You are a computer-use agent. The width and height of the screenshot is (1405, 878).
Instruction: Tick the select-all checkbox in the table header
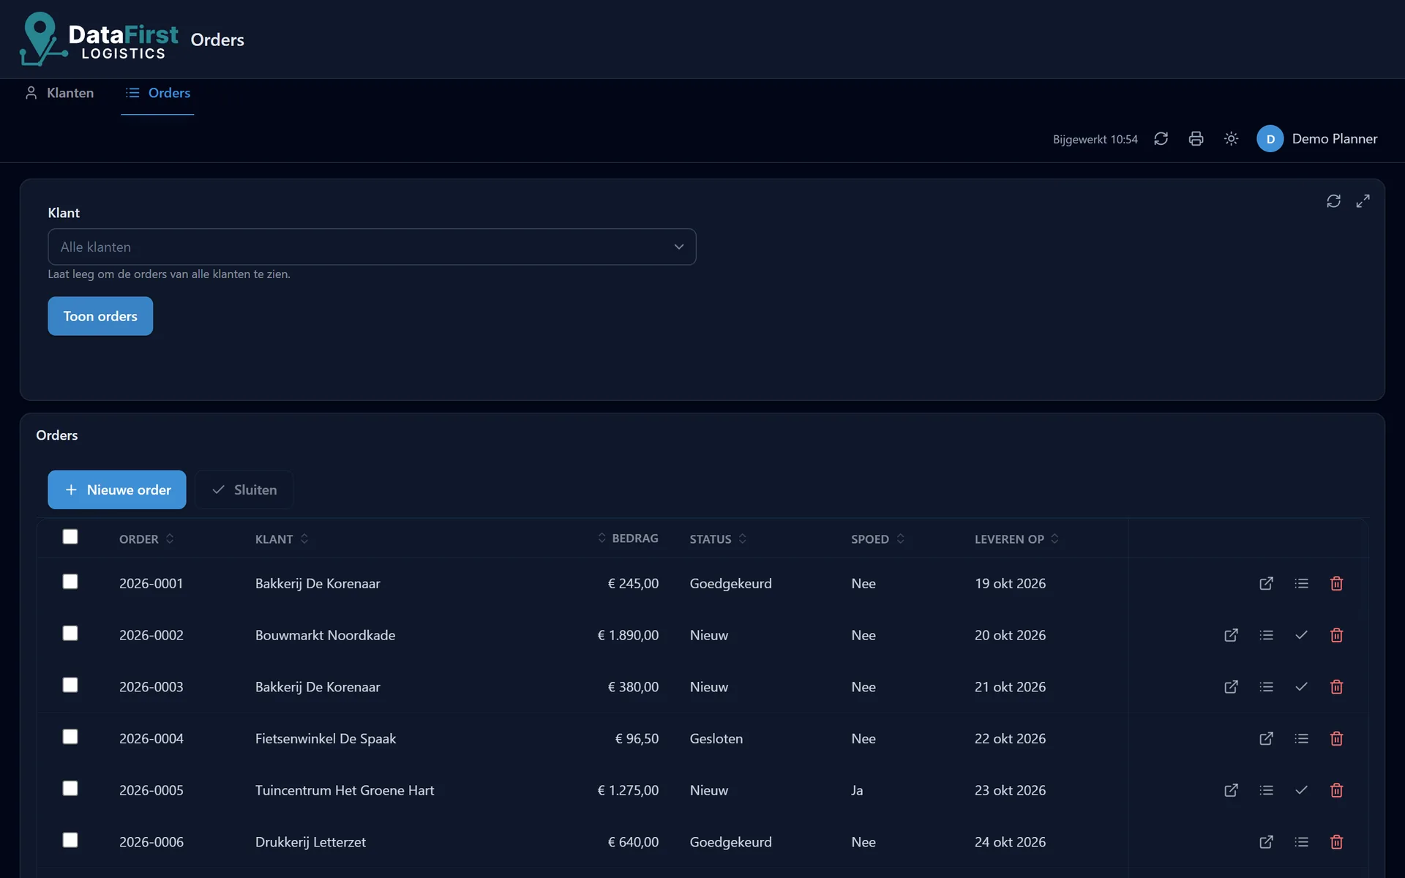[x=70, y=537]
